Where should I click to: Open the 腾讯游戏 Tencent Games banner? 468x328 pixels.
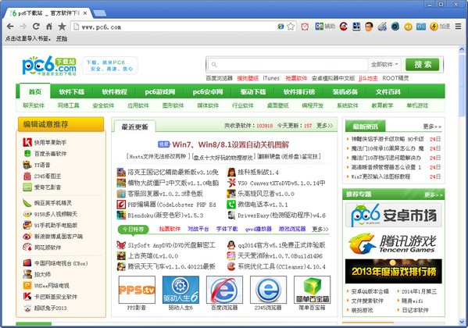point(394,244)
